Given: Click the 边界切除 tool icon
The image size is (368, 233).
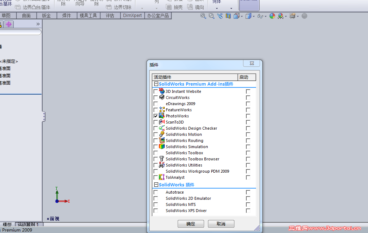Looking at the screenshot, I should (x=109, y=7).
